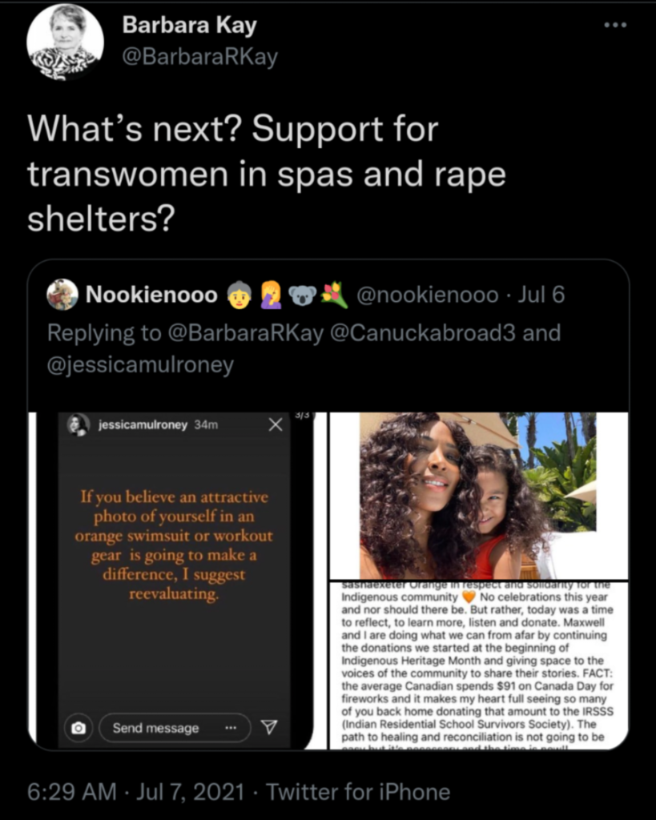
Task: Open the Barbara Kay display name
Action: (189, 25)
